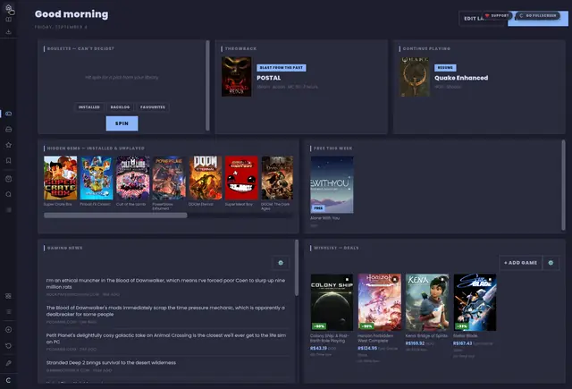This screenshot has height=389, width=572.
Task: Click the Gaming News vertical scrollbar
Action: pyautogui.click(x=297, y=268)
